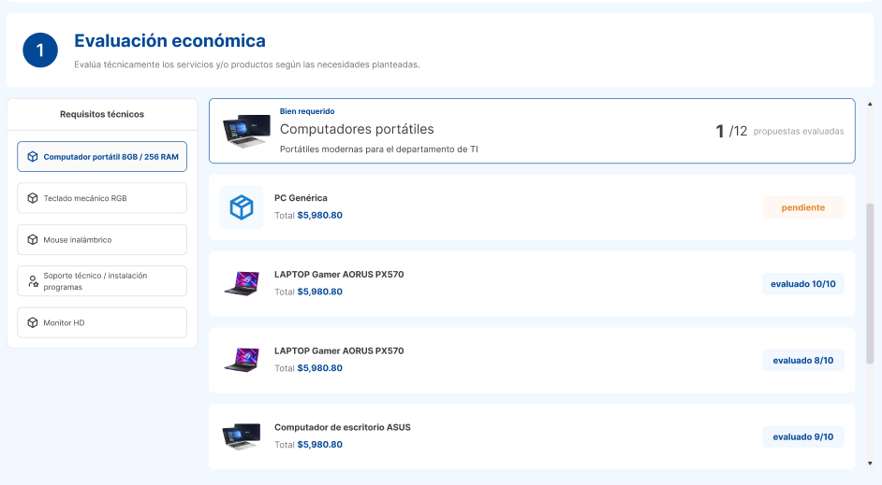The image size is (882, 485).
Task: Click the evaluado 8/10 badge
Action: pos(802,360)
